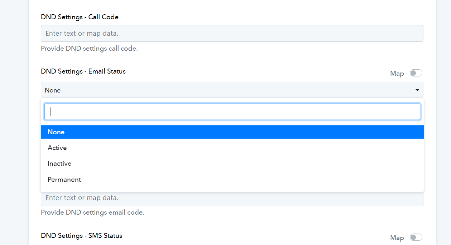Select the highlighted None option
The width and height of the screenshot is (451, 245).
[232, 132]
